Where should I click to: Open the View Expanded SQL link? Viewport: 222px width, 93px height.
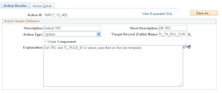(157, 14)
